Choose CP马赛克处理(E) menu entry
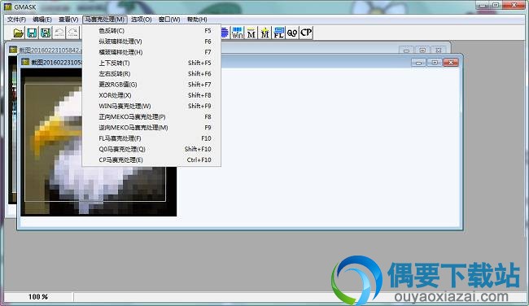Image resolution: width=529 pixels, height=306 pixels. click(x=151, y=160)
